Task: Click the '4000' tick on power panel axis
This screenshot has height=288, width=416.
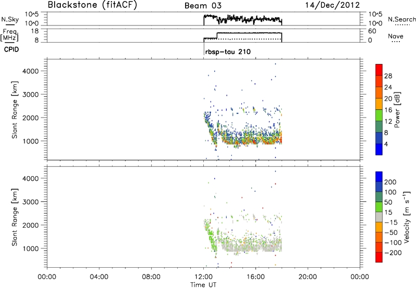Action: (x=31, y=71)
